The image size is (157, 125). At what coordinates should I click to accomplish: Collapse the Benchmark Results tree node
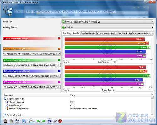tap(5, 99)
